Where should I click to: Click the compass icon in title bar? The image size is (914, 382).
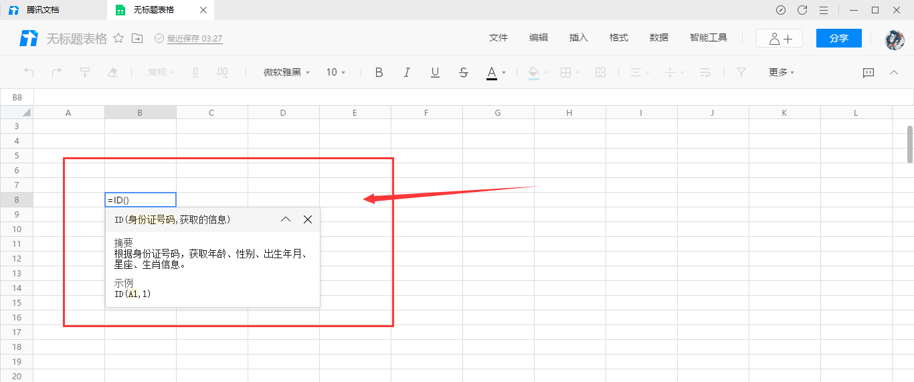coord(781,10)
